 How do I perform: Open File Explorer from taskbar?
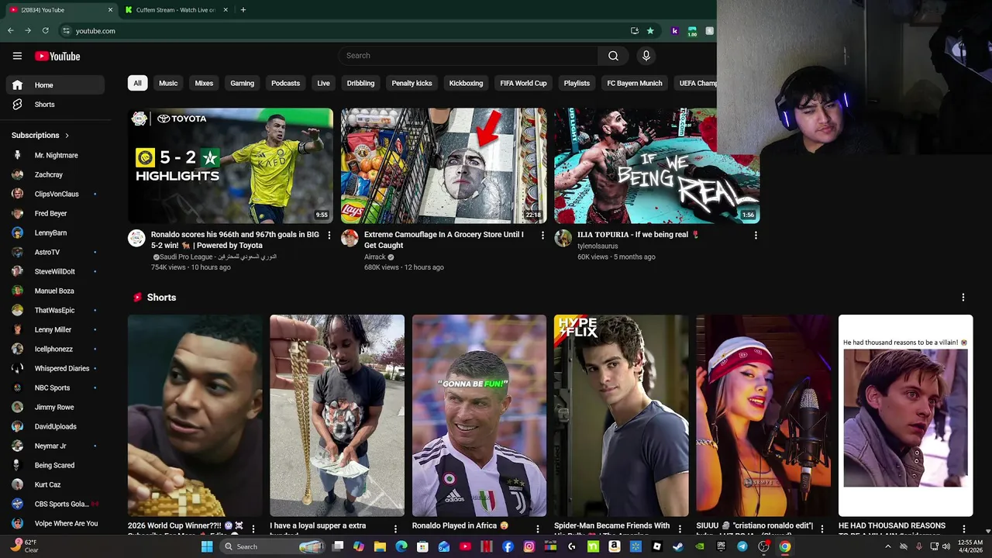coord(380,546)
